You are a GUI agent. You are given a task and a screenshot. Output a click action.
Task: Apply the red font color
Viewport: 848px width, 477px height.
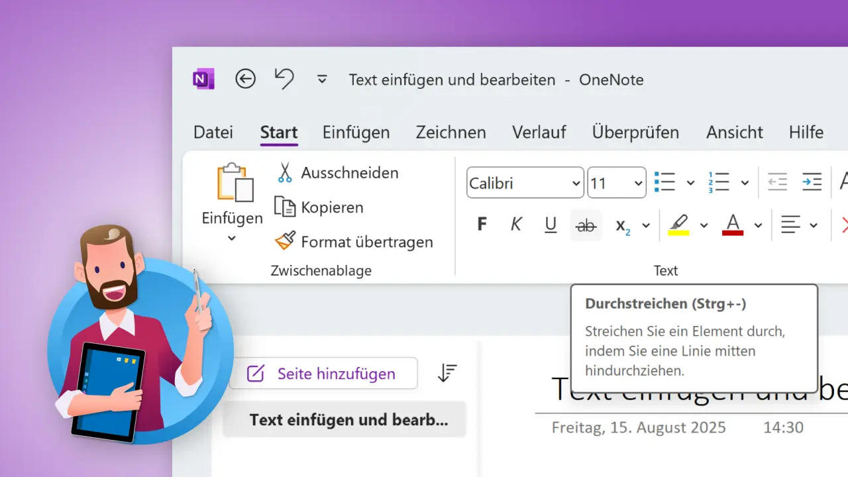[x=732, y=225]
